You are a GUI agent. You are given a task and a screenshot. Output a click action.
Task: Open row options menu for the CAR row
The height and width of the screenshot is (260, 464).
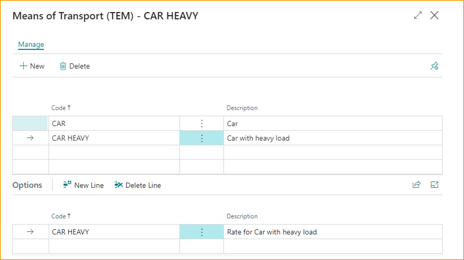tap(202, 123)
